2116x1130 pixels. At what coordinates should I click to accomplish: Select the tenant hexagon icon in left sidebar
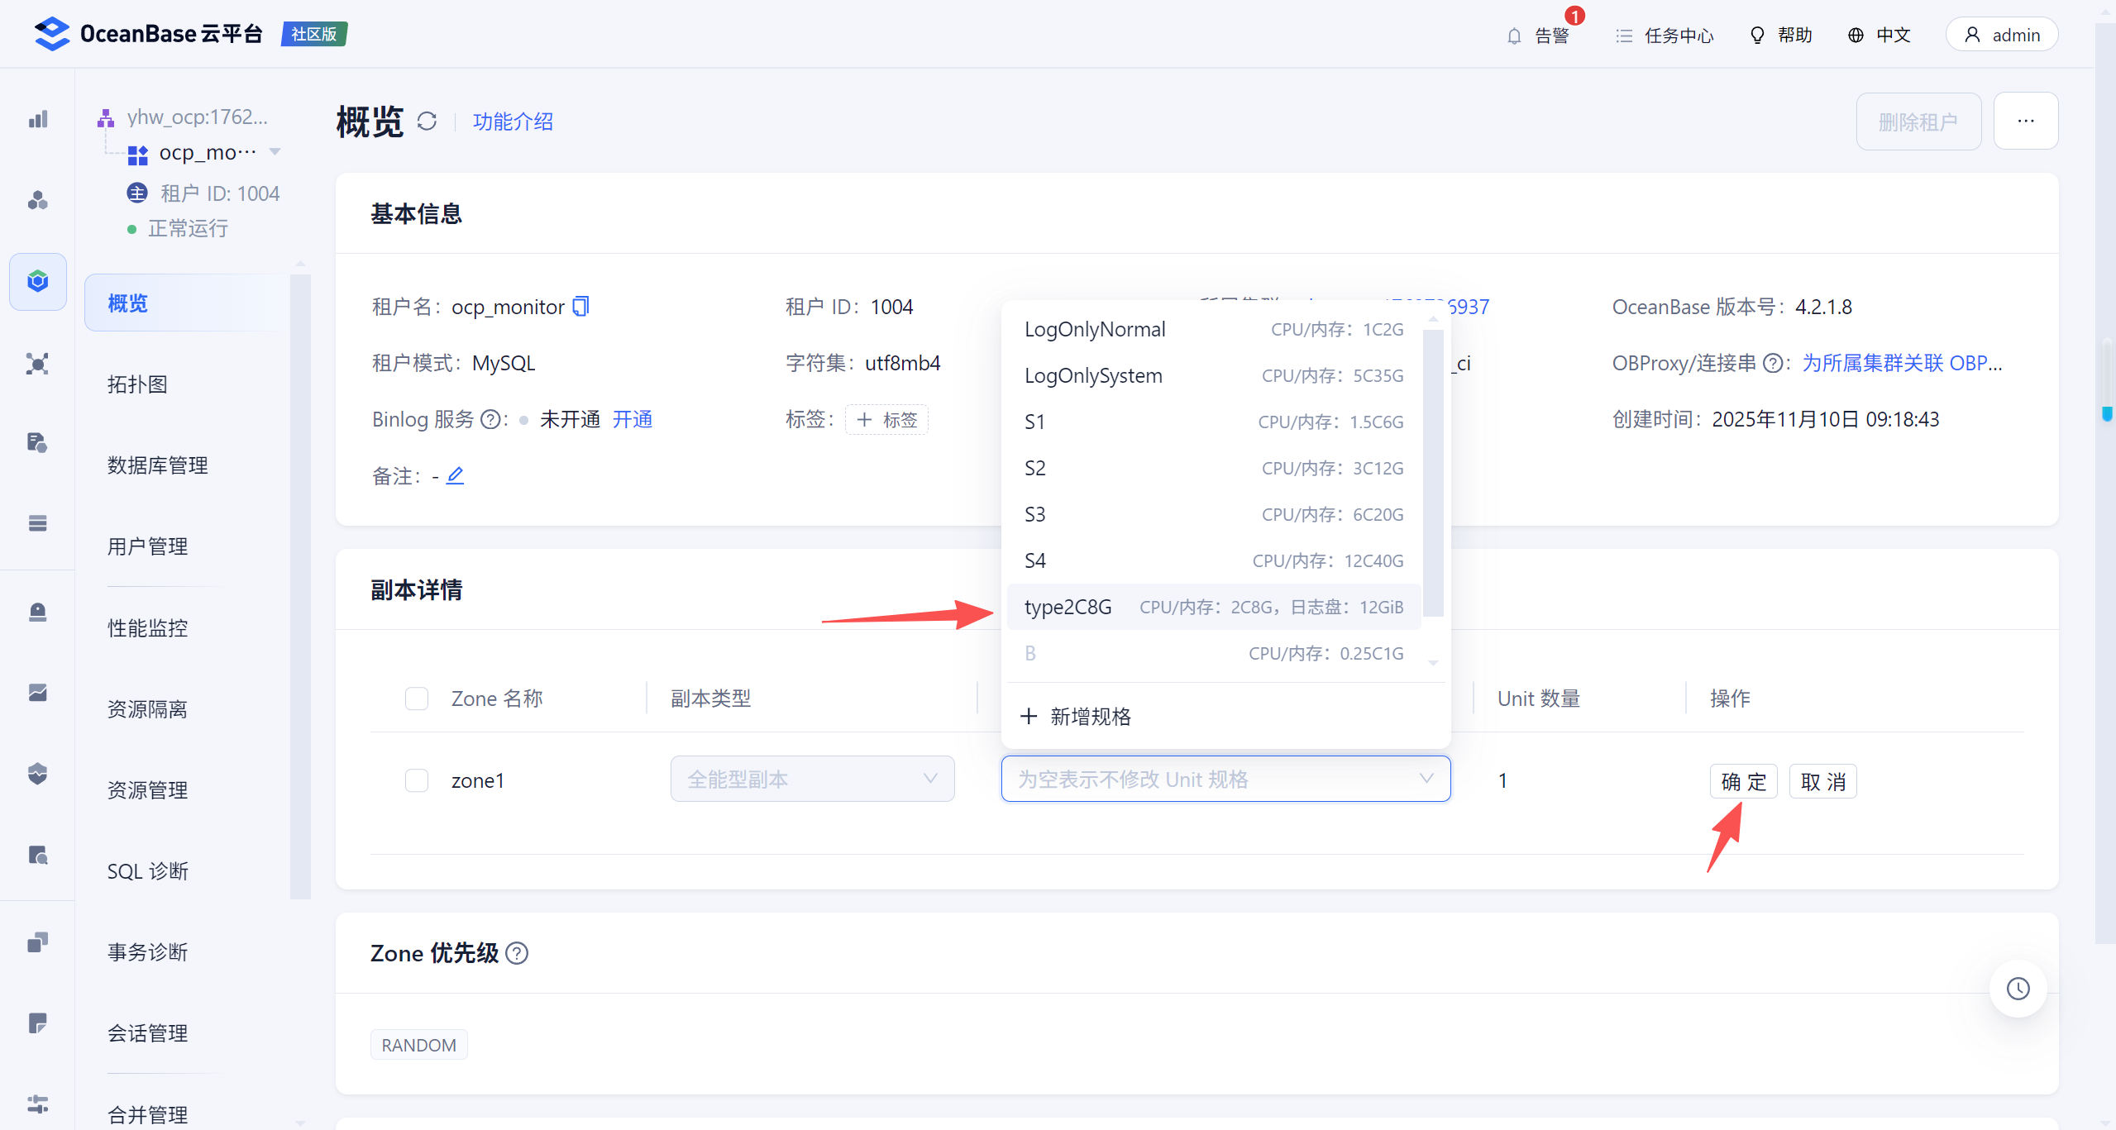[38, 281]
